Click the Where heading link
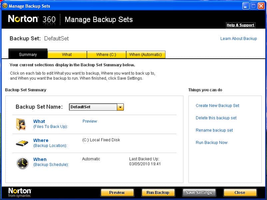267x200 pixels. pyautogui.click(x=41, y=140)
